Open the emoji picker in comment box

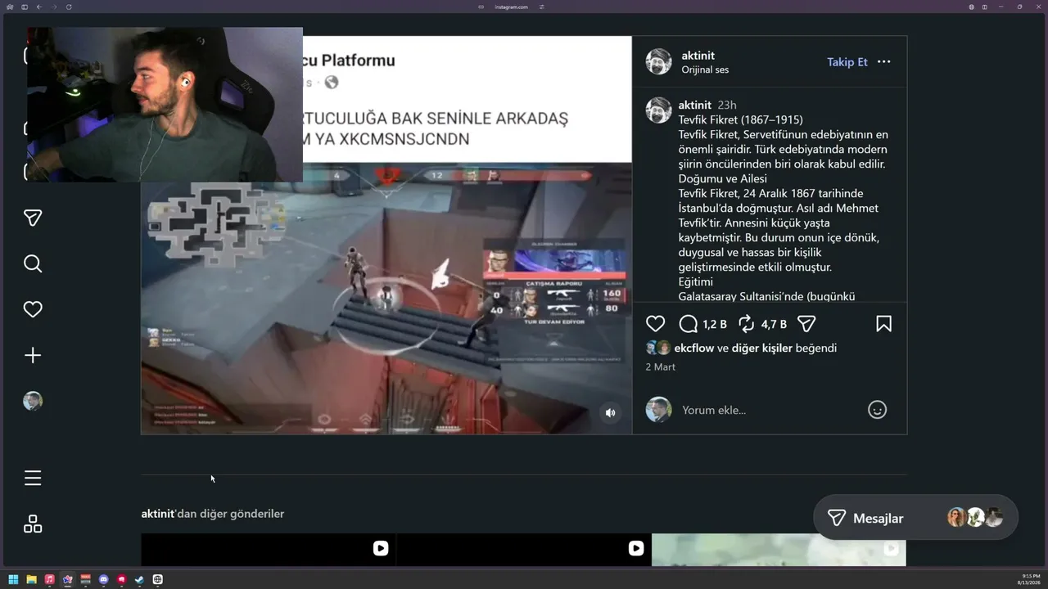[x=877, y=410]
